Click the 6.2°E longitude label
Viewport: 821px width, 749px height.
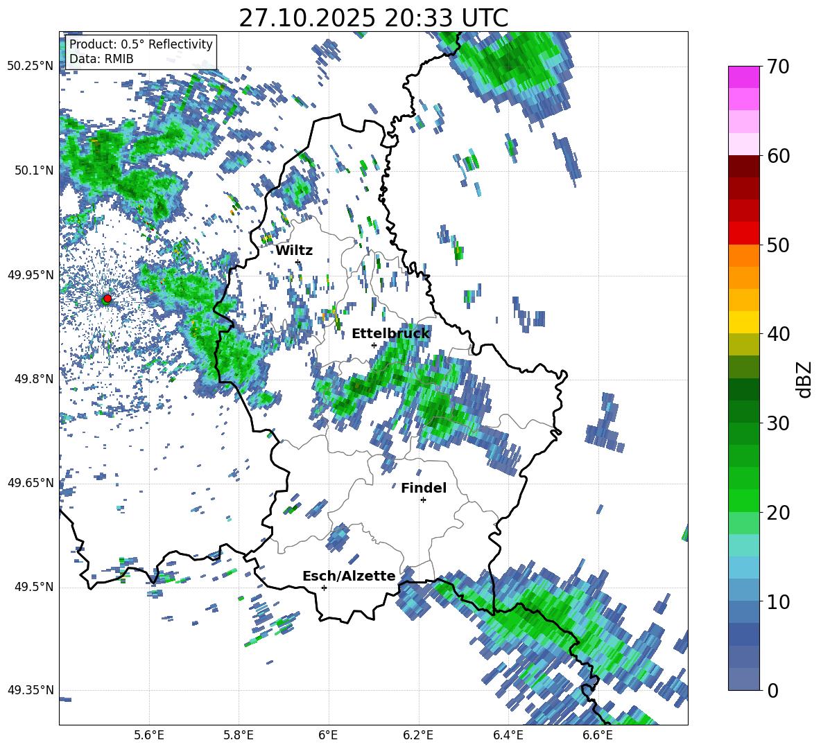[418, 735]
